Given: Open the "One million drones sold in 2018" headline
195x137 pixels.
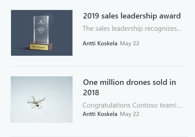Looking at the screenshot, I should pyautogui.click(x=129, y=82).
